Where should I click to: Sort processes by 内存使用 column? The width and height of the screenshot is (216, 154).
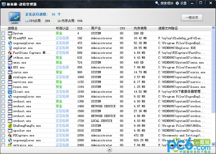tap(140, 28)
